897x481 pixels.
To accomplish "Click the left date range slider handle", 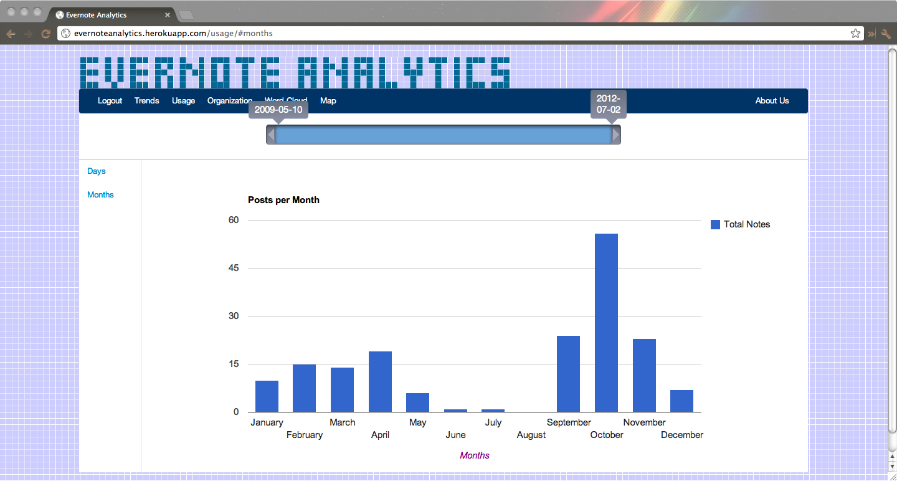I will (271, 135).
